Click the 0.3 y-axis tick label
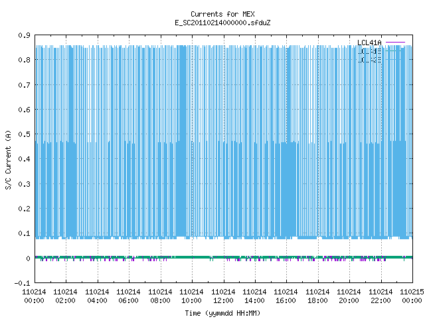Viewport: 425px width, 319px height. coord(24,184)
